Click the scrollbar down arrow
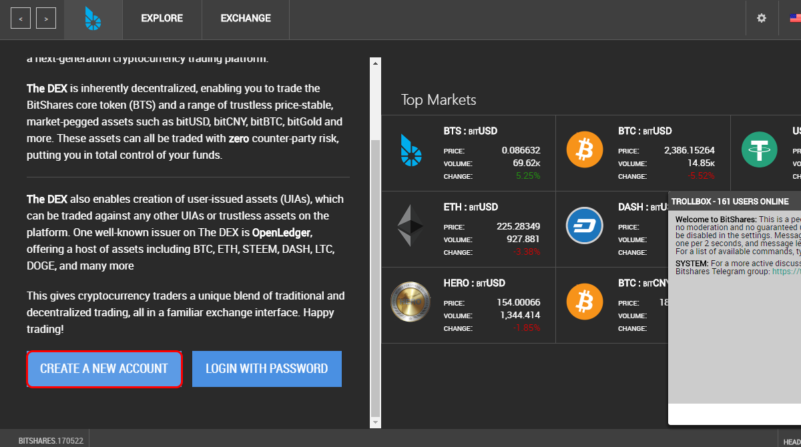Screen dimensions: 801x447 click(375, 422)
